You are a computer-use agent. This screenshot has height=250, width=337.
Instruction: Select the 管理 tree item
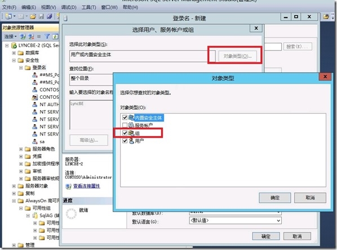[x=30, y=245]
